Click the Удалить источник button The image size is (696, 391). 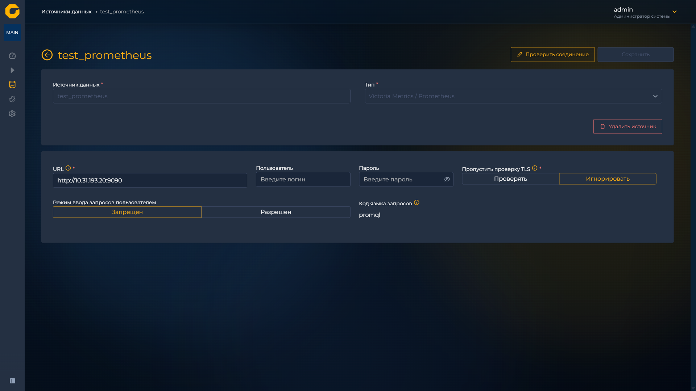pyautogui.click(x=627, y=127)
